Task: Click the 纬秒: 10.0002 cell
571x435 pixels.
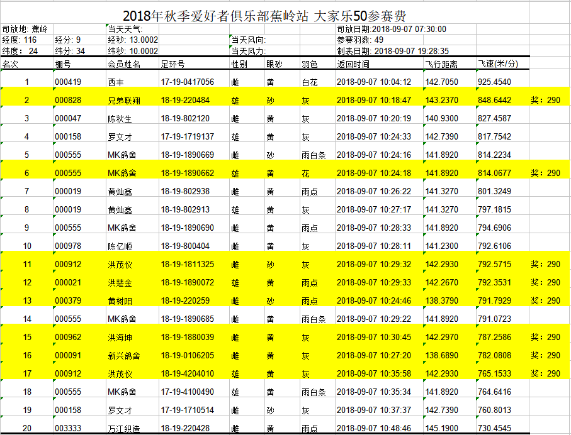Action: (x=133, y=51)
